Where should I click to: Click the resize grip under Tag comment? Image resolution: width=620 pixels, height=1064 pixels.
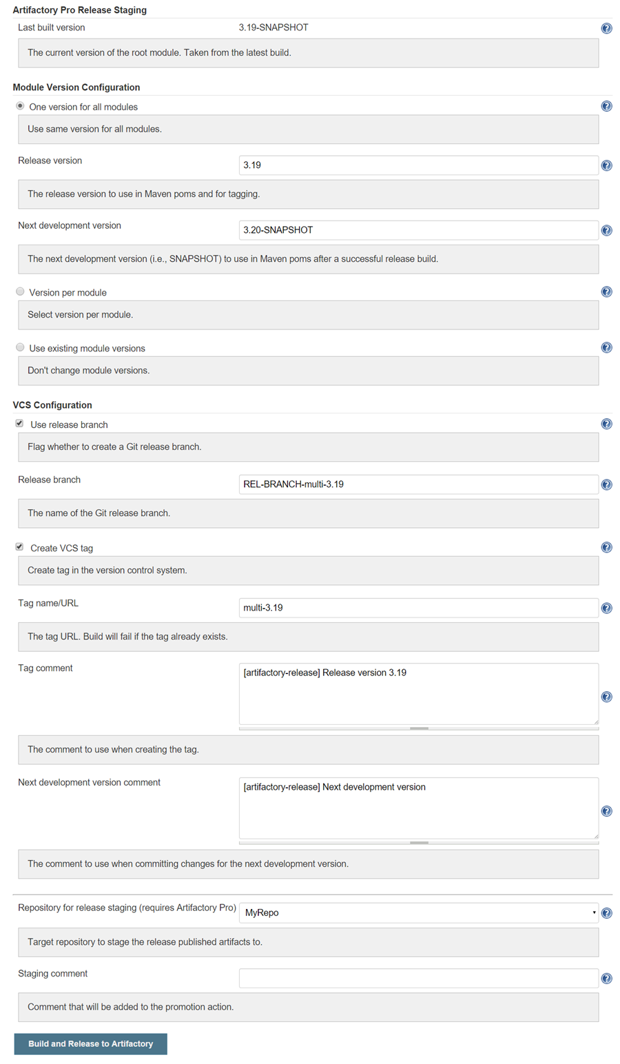[x=419, y=728]
